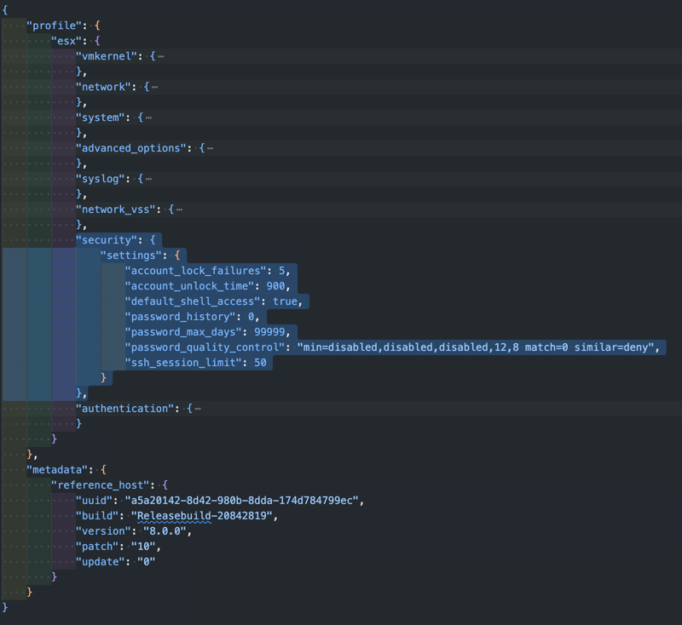Click the value true

coord(285,301)
